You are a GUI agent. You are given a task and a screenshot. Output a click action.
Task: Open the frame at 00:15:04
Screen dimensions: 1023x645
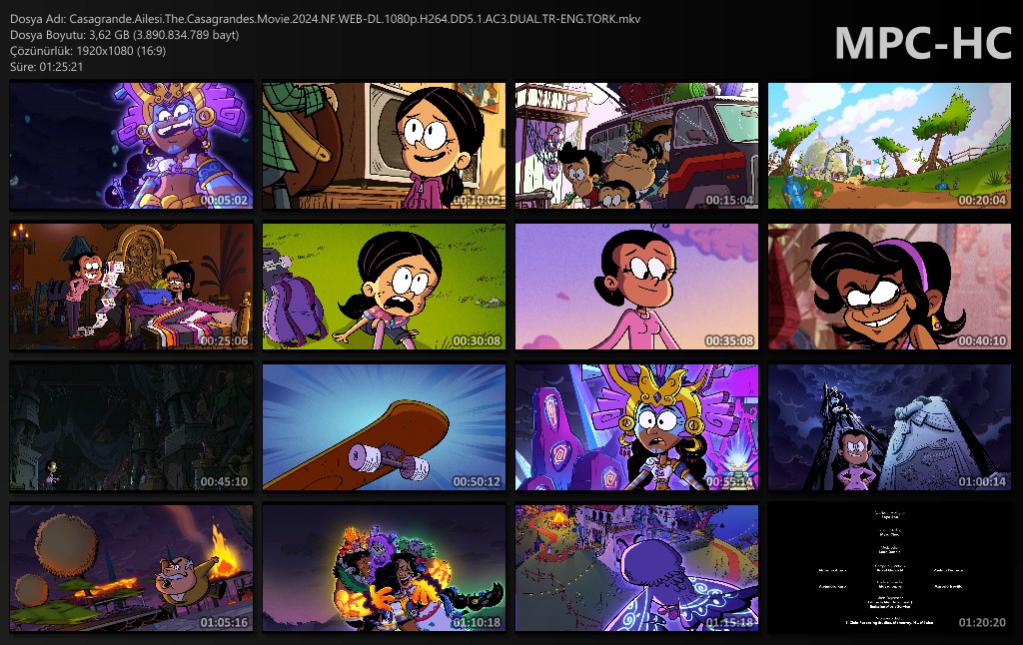coord(636,146)
